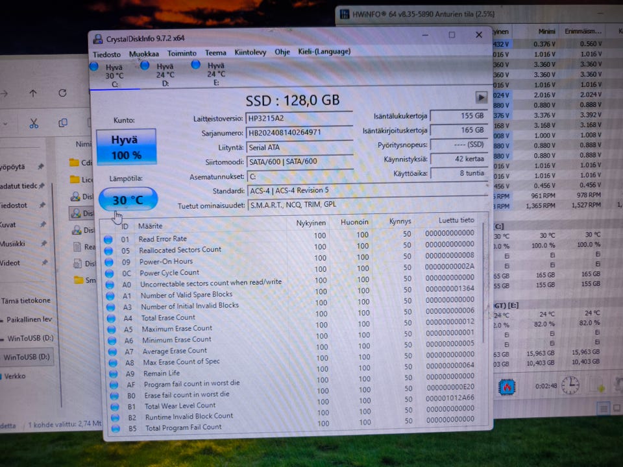Click the blue status icon for Read Error Rate

click(108, 239)
